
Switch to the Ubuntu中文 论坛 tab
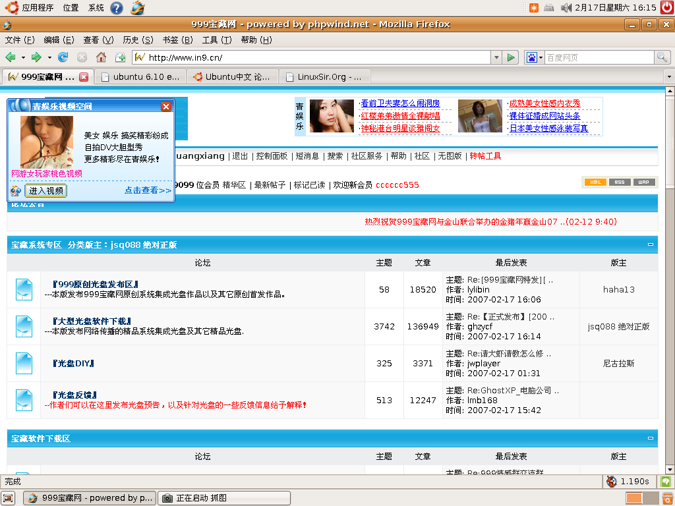coord(233,77)
